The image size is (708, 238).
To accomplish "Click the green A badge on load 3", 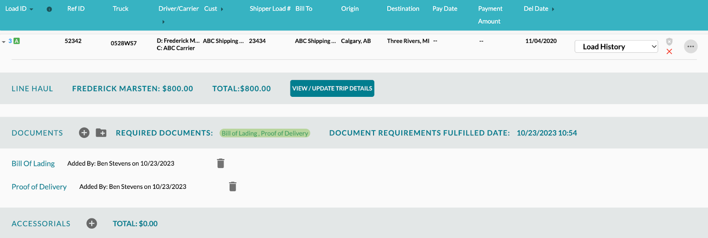I will [16, 41].
